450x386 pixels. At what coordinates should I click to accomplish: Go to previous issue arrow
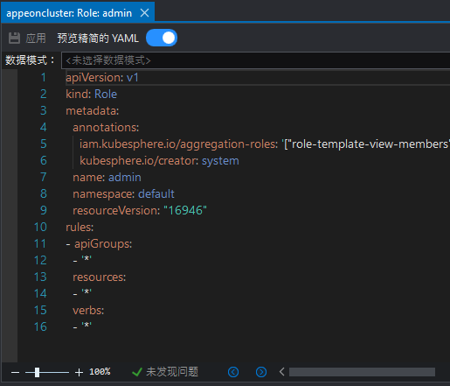coord(233,372)
